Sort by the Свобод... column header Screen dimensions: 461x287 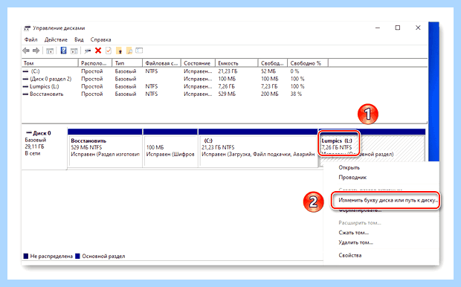[273, 63]
